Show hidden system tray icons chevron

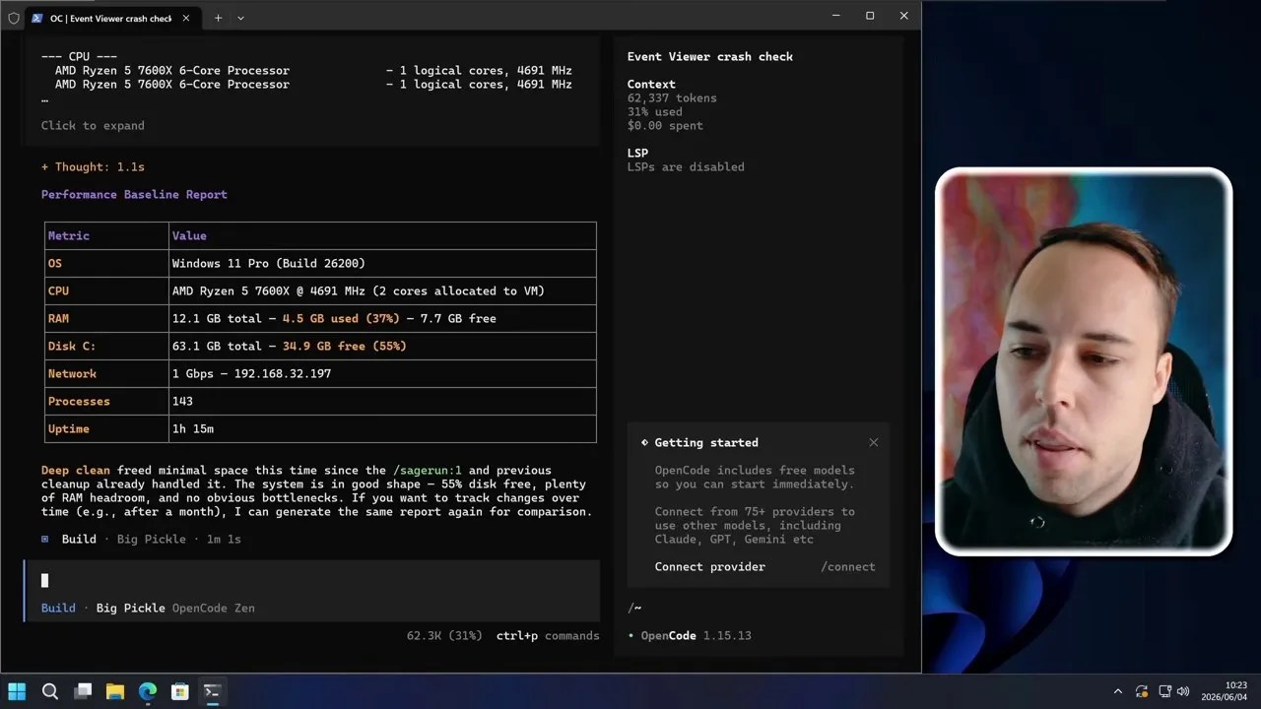pyautogui.click(x=1117, y=691)
